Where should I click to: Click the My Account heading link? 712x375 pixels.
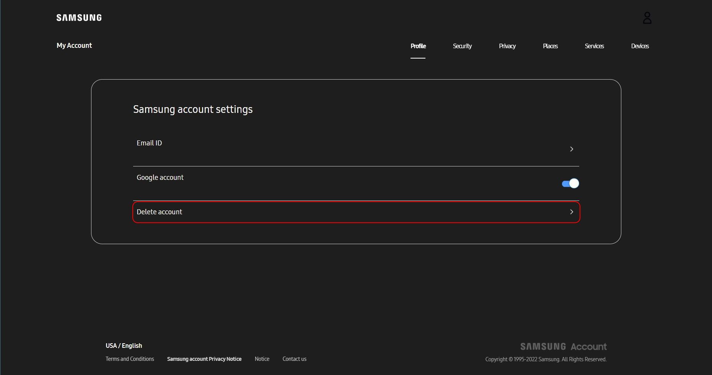[x=74, y=46]
